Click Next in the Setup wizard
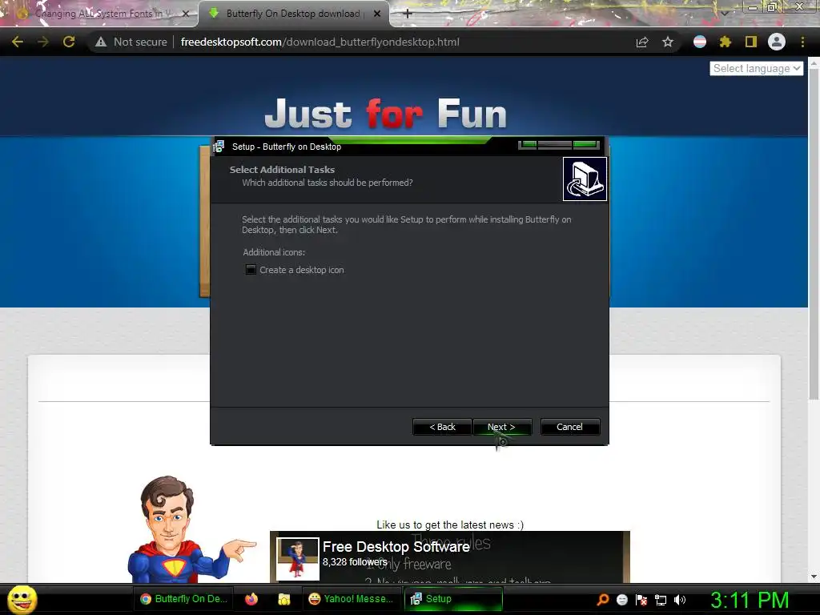The image size is (820, 615). (502, 427)
